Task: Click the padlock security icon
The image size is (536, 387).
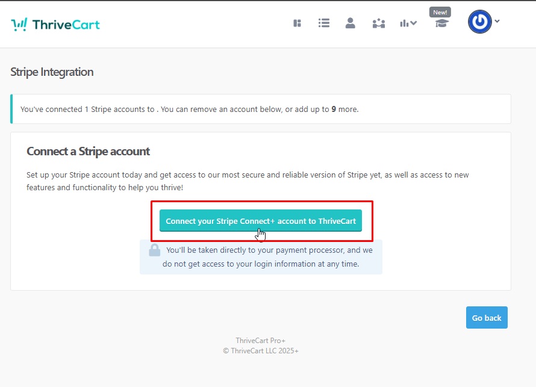Action: [x=155, y=250]
